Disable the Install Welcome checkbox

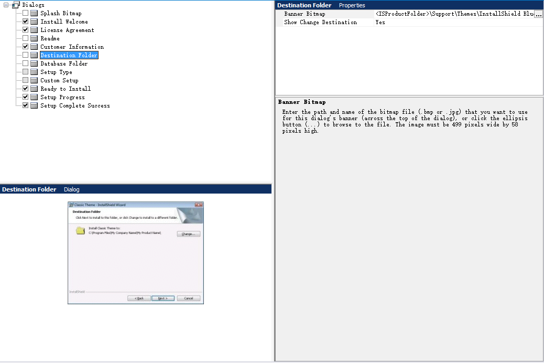pyautogui.click(x=25, y=22)
